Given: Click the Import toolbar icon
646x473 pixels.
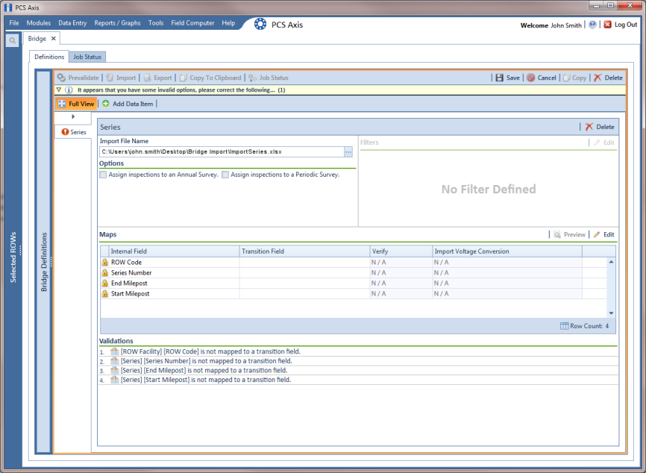Looking at the screenshot, I should (x=110, y=78).
